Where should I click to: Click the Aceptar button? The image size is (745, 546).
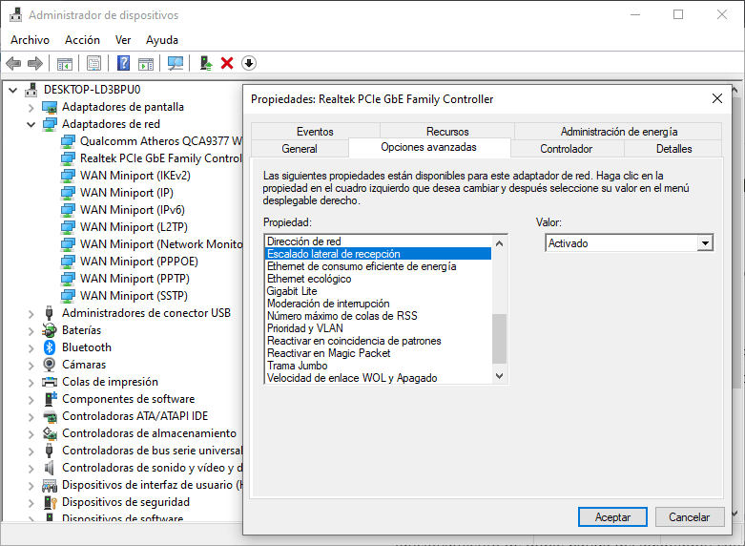(x=612, y=516)
